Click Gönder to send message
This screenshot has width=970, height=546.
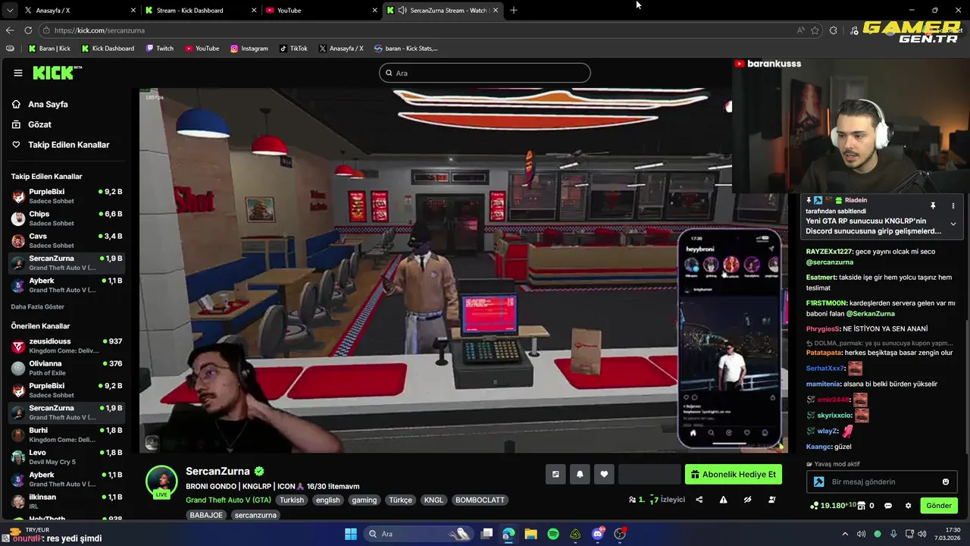[939, 506]
